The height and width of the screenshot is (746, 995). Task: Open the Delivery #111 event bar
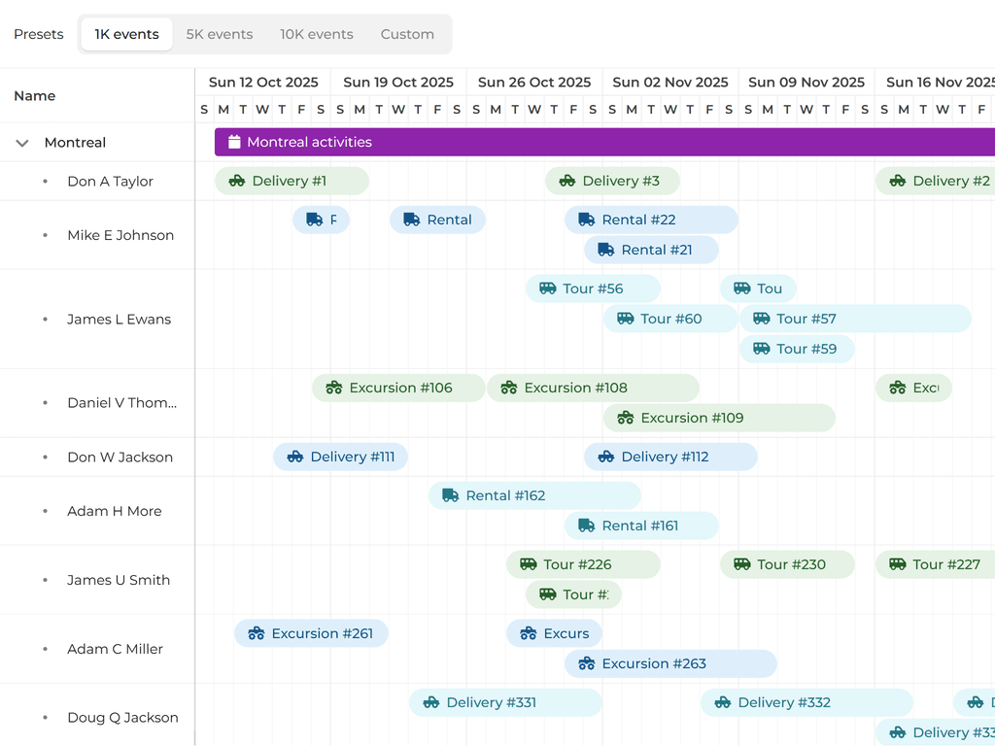point(340,457)
